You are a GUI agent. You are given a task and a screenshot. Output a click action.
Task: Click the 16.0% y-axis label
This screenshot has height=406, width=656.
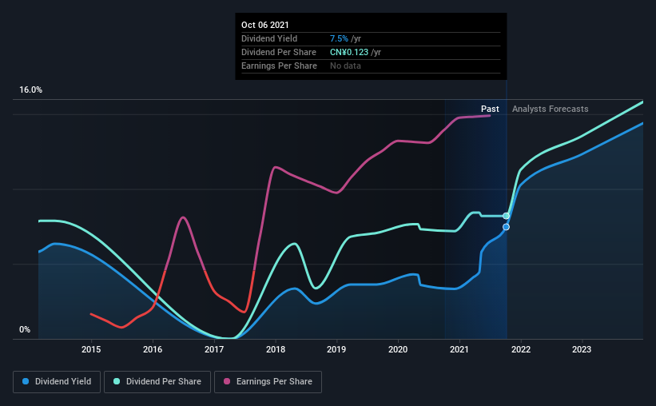tap(31, 90)
